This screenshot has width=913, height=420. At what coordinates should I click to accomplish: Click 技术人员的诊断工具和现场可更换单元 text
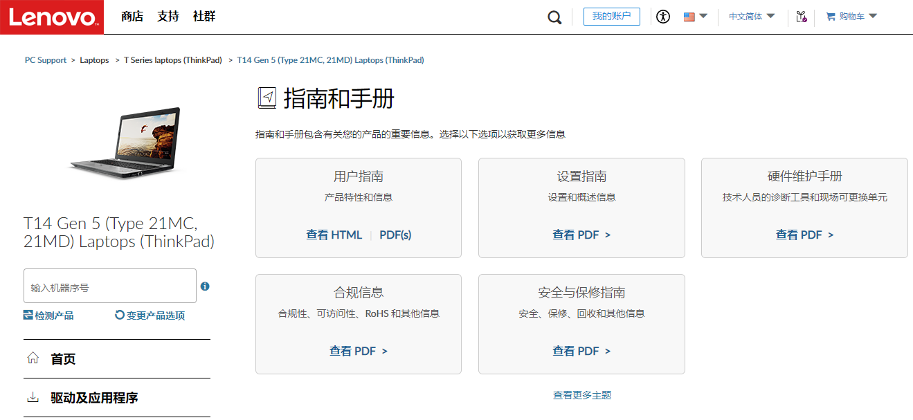click(805, 197)
